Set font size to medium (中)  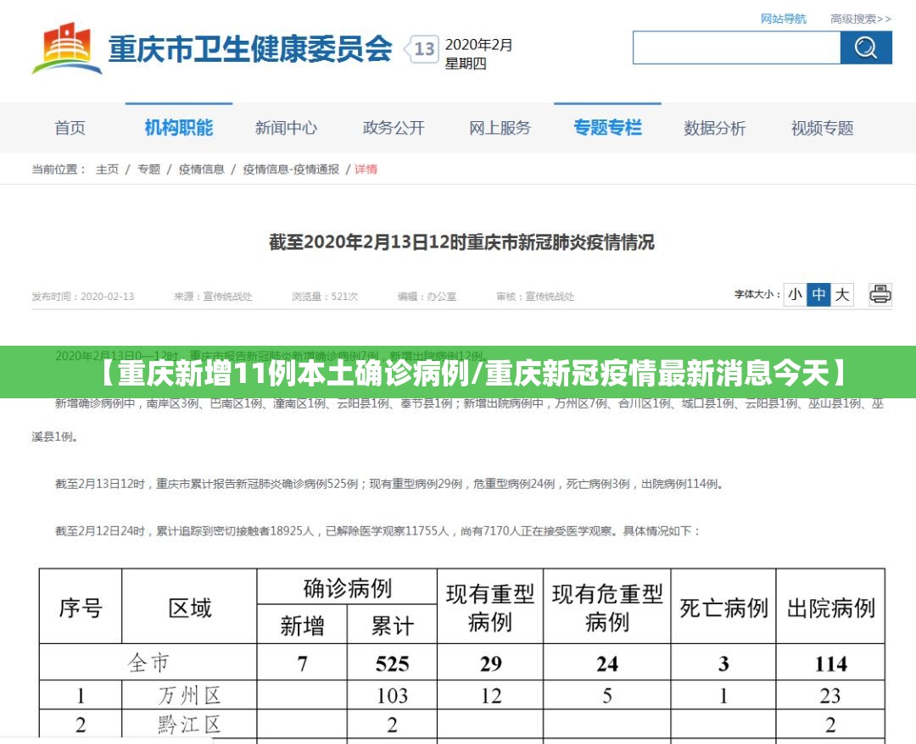click(818, 294)
